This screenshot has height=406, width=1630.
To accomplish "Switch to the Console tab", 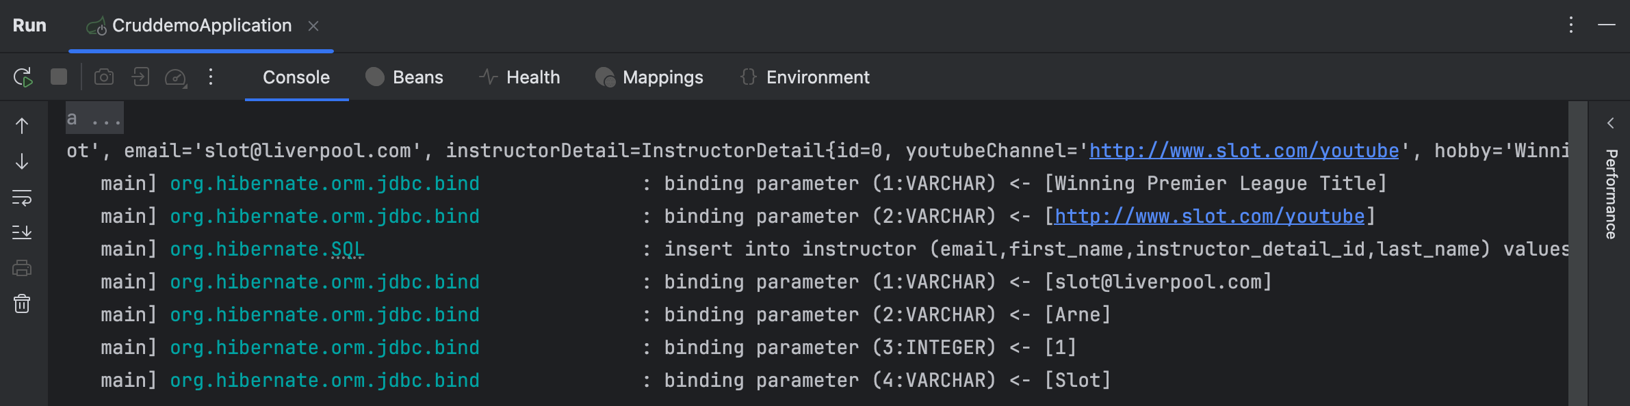I will point(296,77).
